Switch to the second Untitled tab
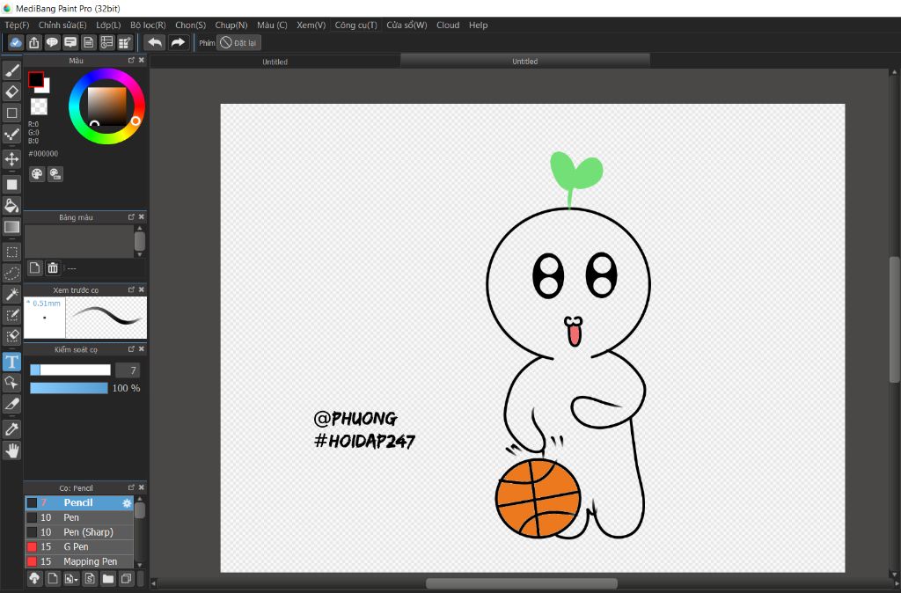Screen dimensions: 901x593 pyautogui.click(x=524, y=61)
